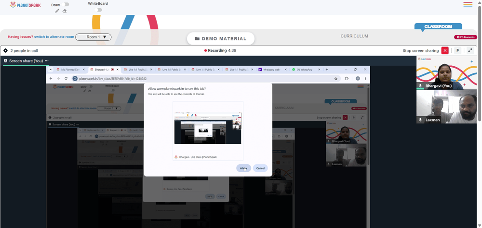Select the Bhargavi- Live browser tab

click(104, 70)
